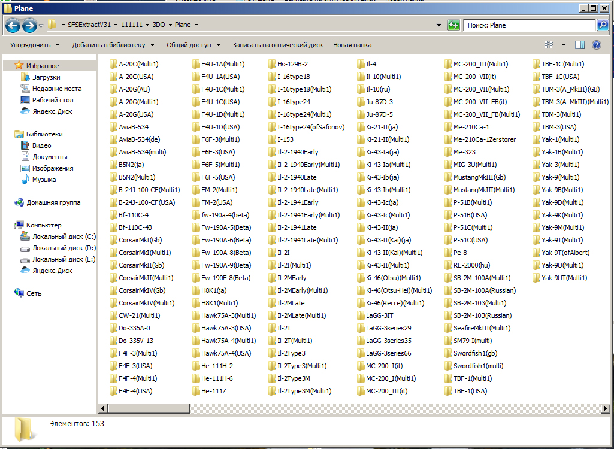Screen dimensions: 614x449
Task: Open the Упорядочить menu
Action: click(35, 45)
